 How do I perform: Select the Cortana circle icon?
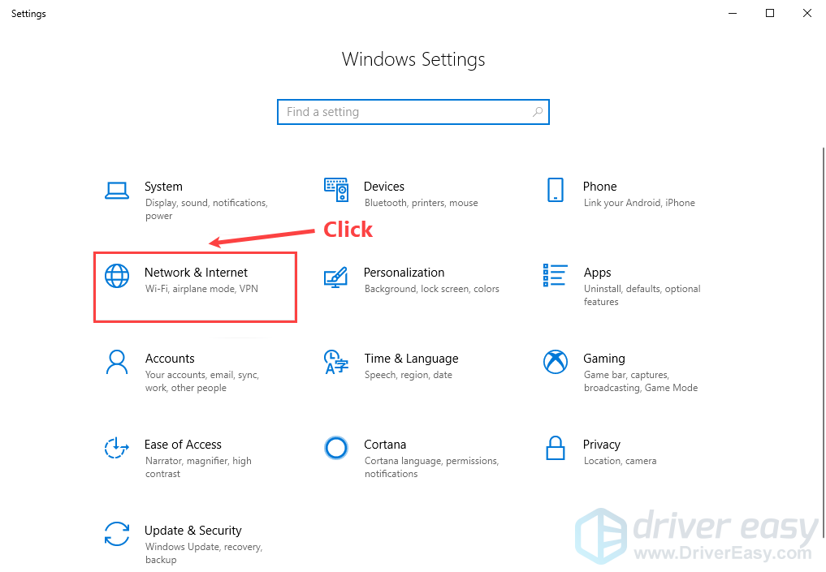(336, 448)
